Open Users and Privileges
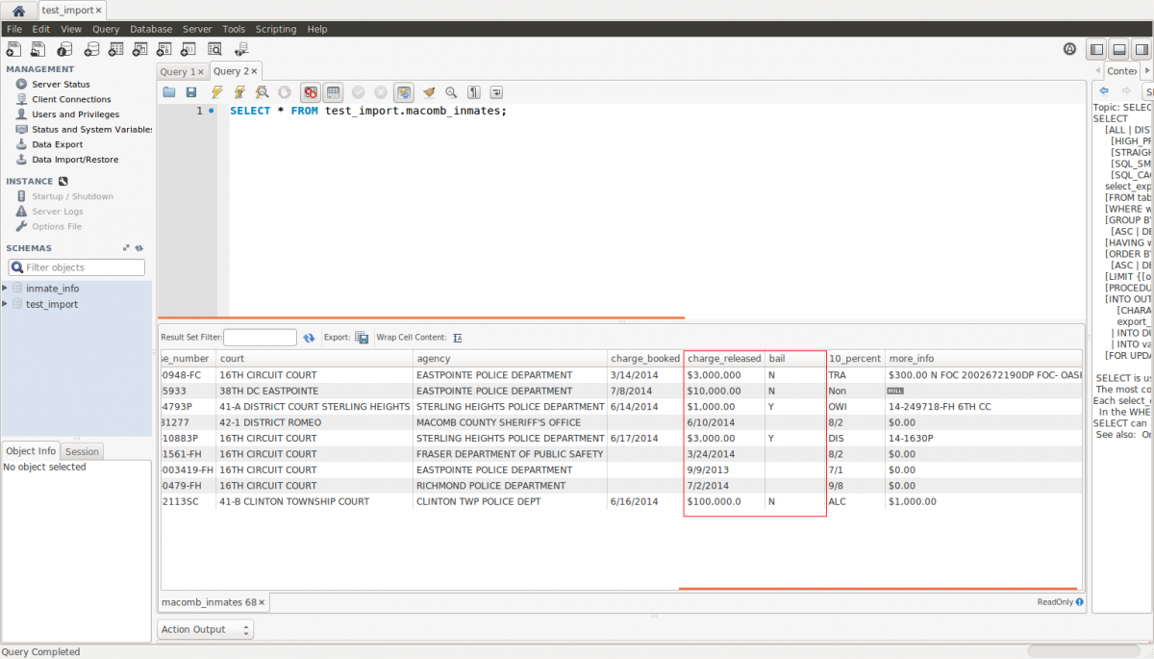Screen dimensions: 1154x659 (75, 114)
